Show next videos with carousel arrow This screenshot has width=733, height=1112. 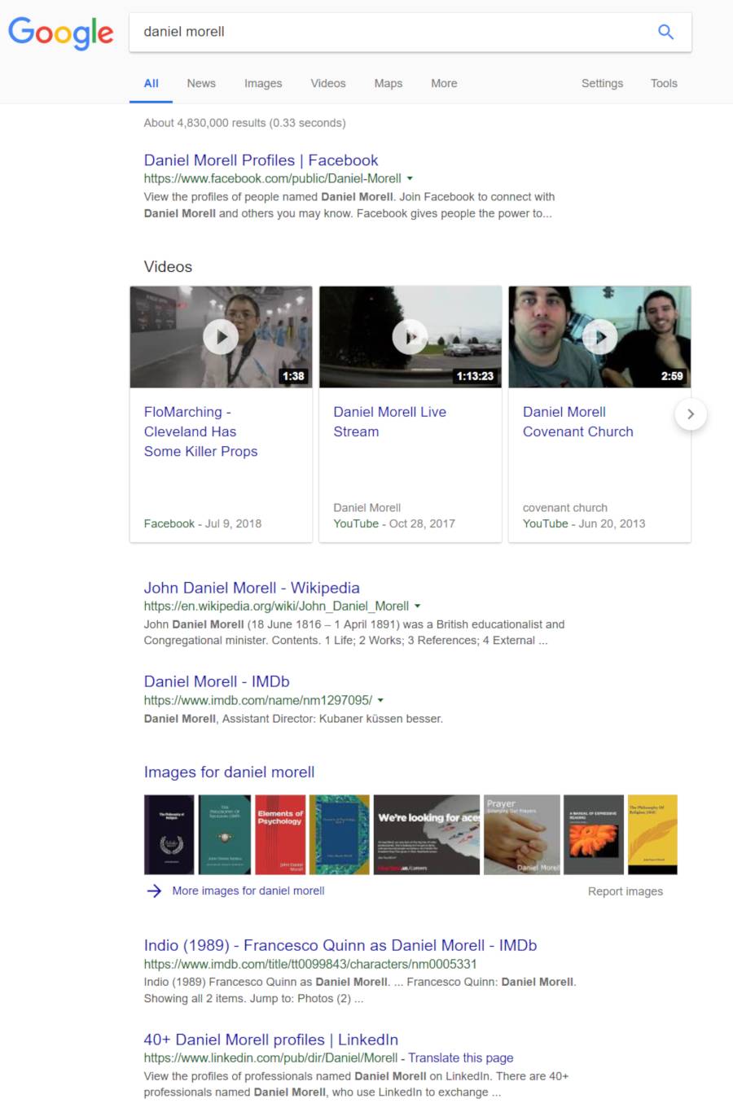coord(691,414)
